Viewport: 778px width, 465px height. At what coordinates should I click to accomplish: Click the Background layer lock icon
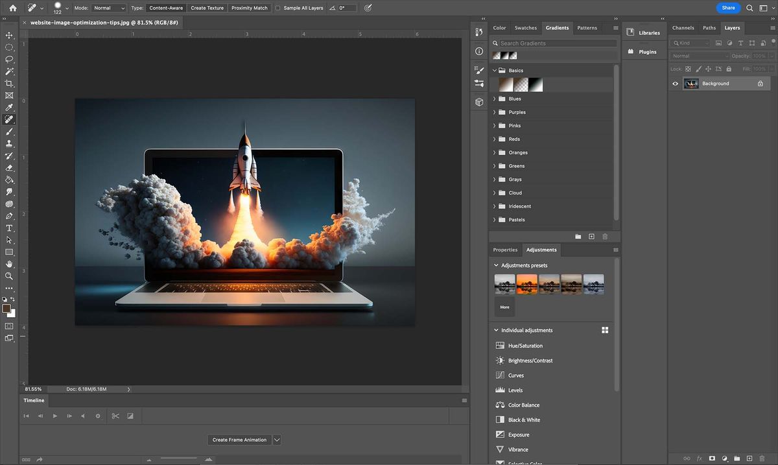[760, 84]
